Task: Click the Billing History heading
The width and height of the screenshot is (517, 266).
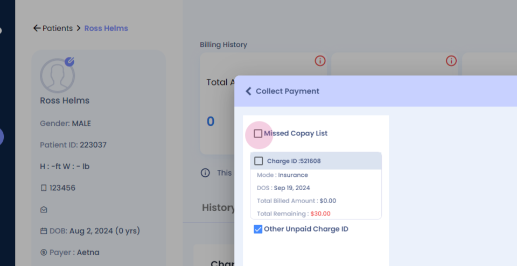Action: (x=223, y=45)
